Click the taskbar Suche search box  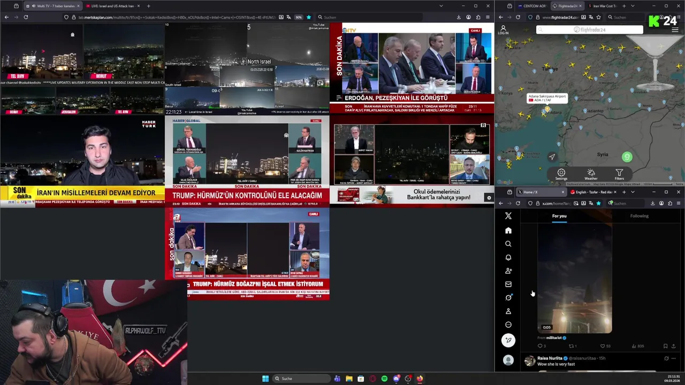(301, 379)
